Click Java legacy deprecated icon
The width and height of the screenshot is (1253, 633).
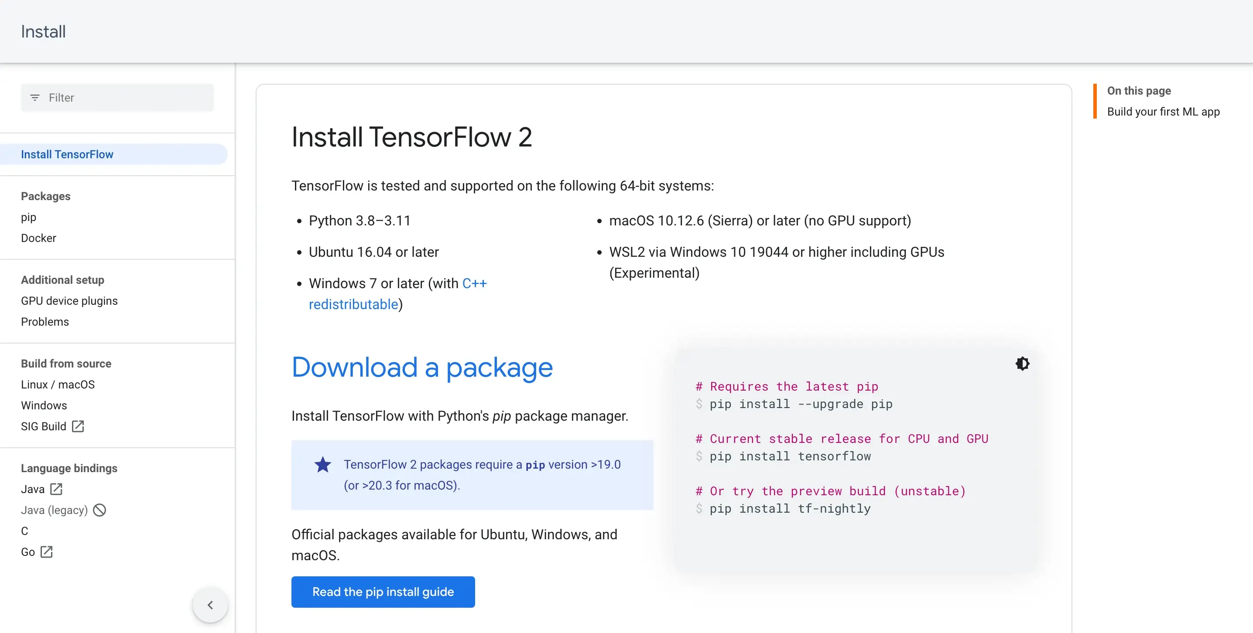coord(97,510)
